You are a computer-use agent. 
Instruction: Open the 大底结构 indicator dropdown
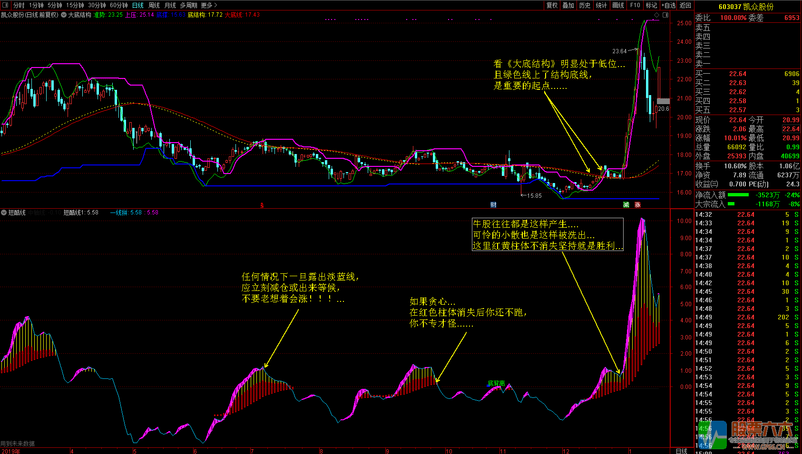[x=64, y=15]
